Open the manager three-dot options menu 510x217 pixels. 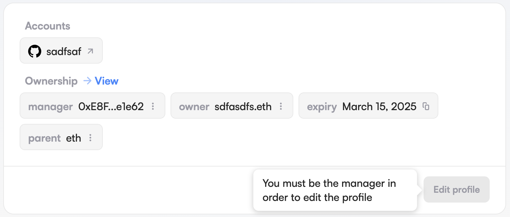(153, 106)
